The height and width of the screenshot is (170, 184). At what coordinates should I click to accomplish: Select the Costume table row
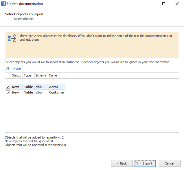click(56, 92)
